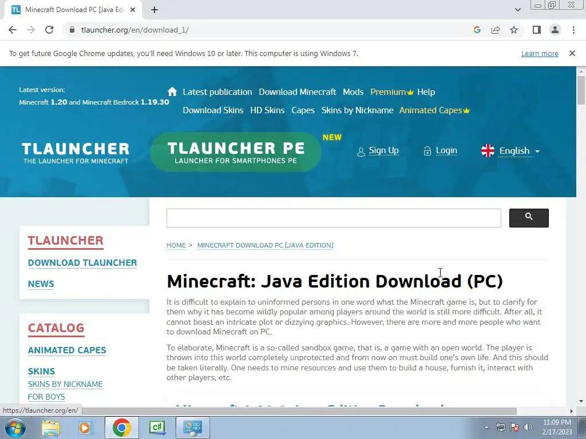Open the C# application in taskbar
The image size is (586, 439).
tap(157, 428)
